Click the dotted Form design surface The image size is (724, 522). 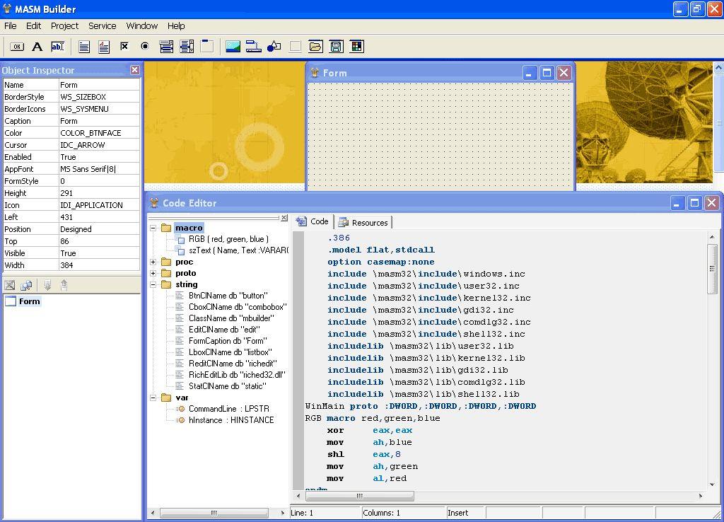[x=440, y=137]
